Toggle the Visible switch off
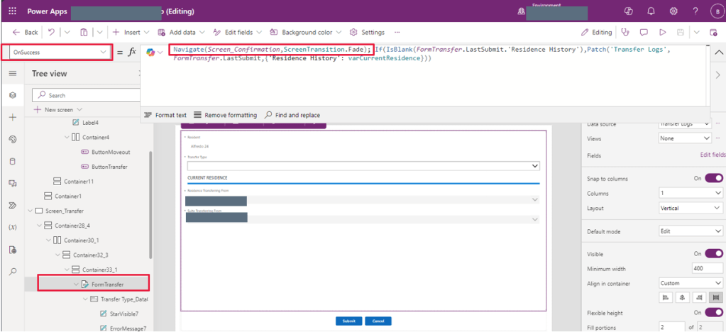The image size is (726, 332). [x=714, y=254]
